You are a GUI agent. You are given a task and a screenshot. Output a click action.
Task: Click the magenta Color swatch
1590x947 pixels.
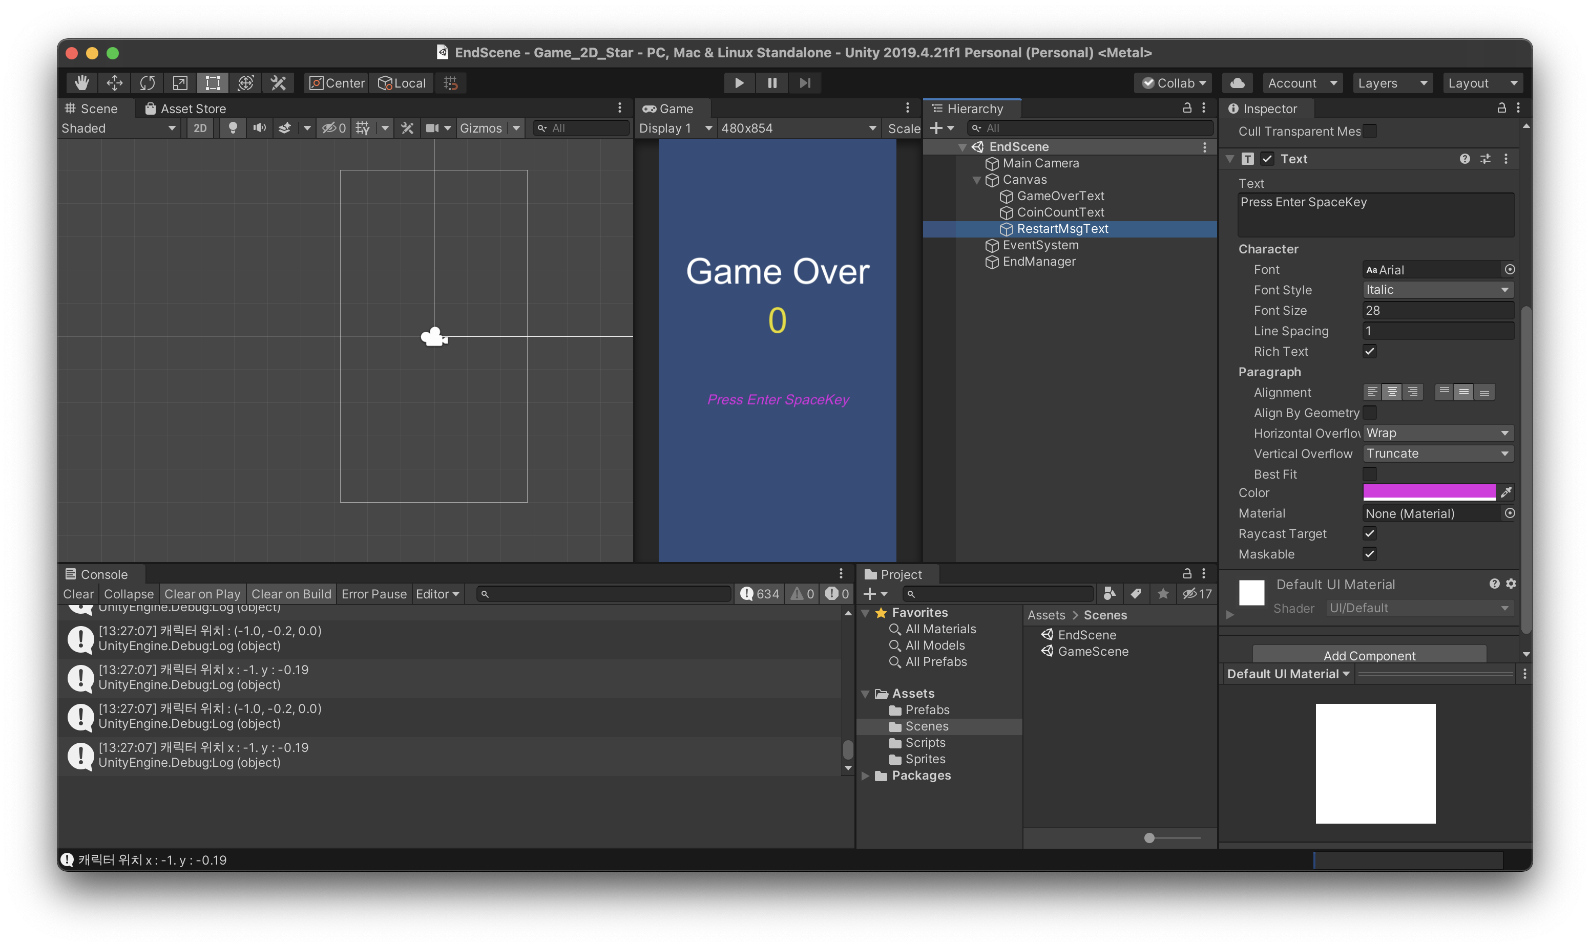[1429, 492]
